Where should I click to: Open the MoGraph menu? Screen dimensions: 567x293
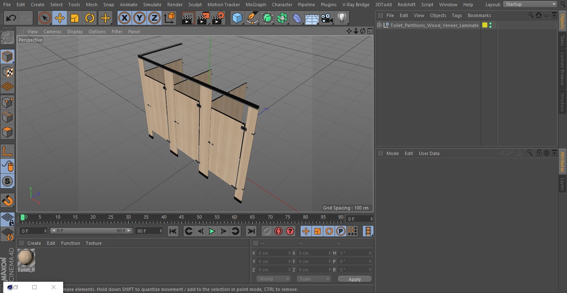[256, 5]
